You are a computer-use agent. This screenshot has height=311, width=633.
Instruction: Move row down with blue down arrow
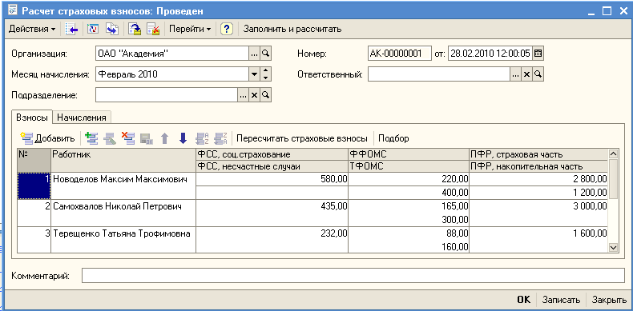coord(183,138)
